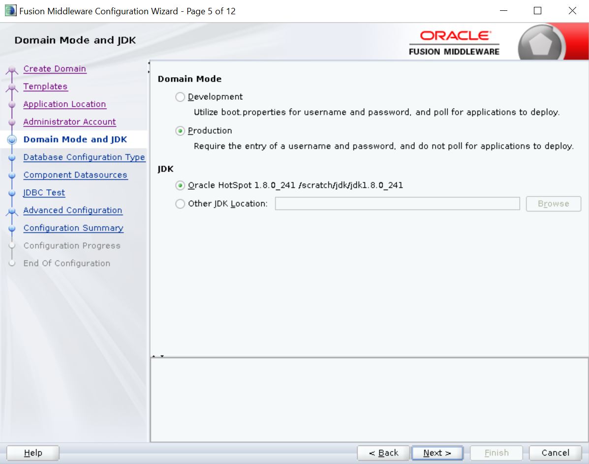The image size is (589, 464).
Task: Proceed with the Next button
Action: coord(437,453)
